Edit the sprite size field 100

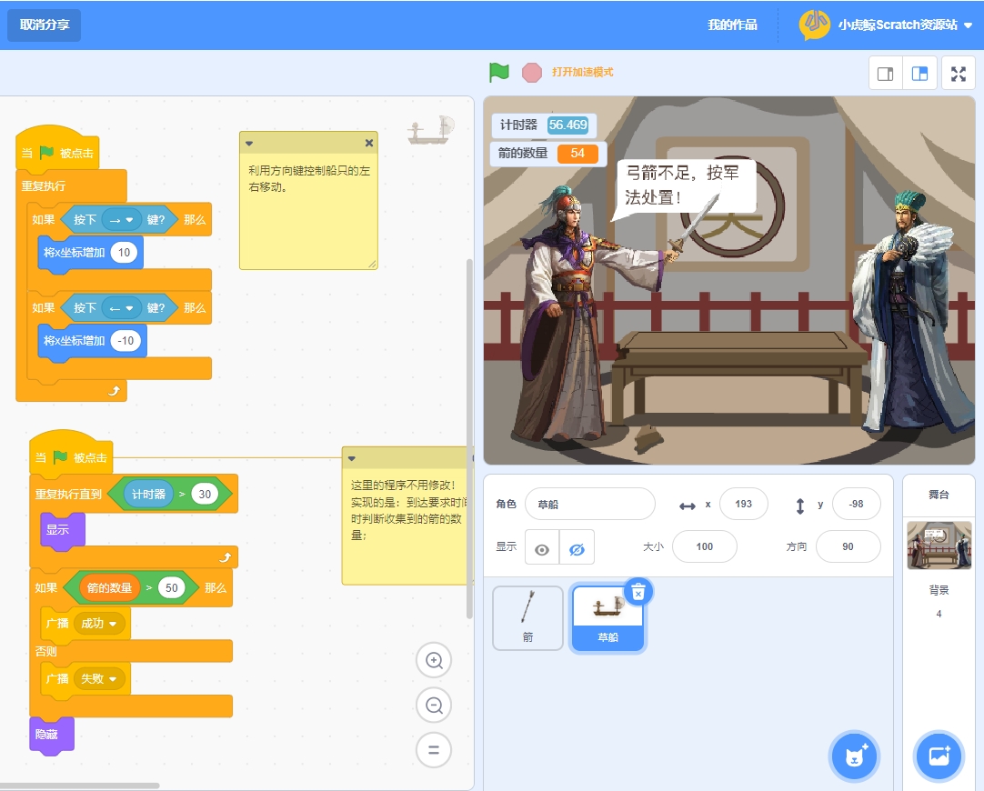pos(704,546)
